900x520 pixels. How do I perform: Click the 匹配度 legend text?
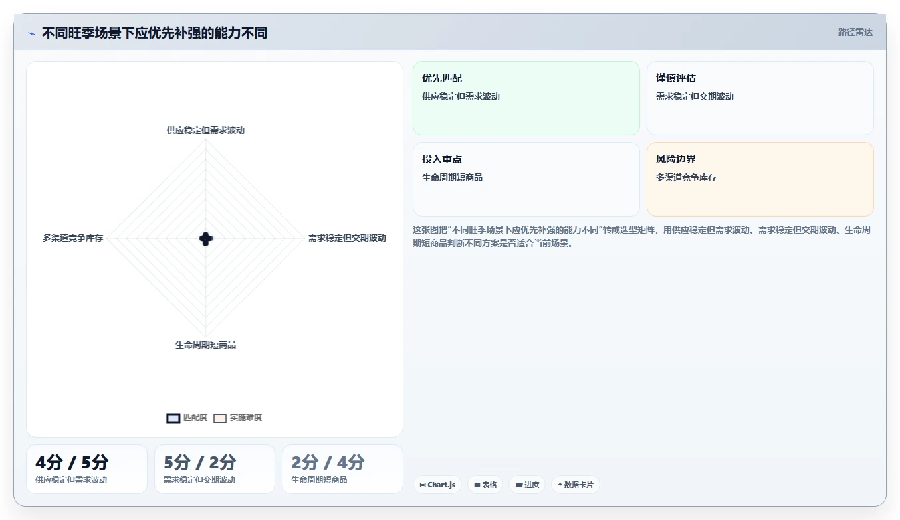pos(195,418)
